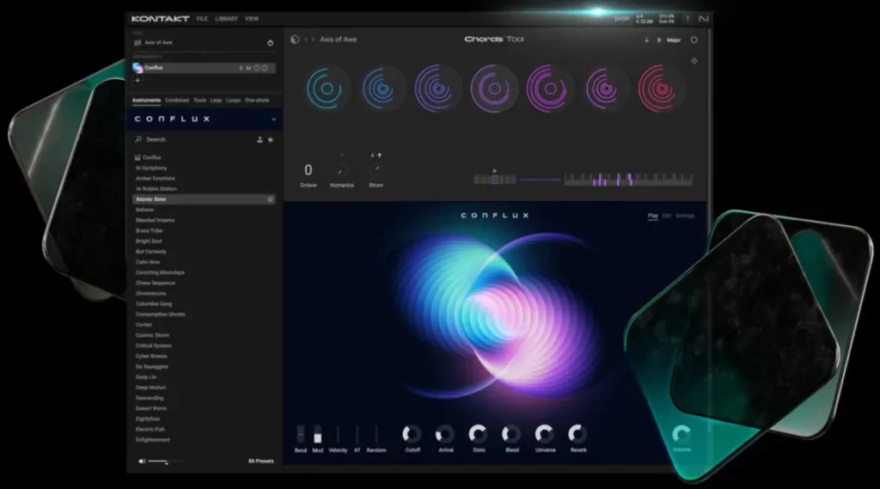Click the teal first chord pad

(326, 89)
